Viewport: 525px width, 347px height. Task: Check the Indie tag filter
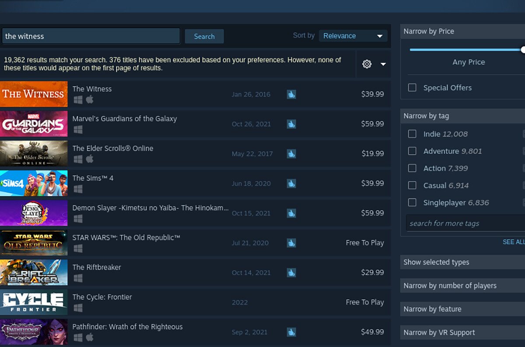click(412, 134)
